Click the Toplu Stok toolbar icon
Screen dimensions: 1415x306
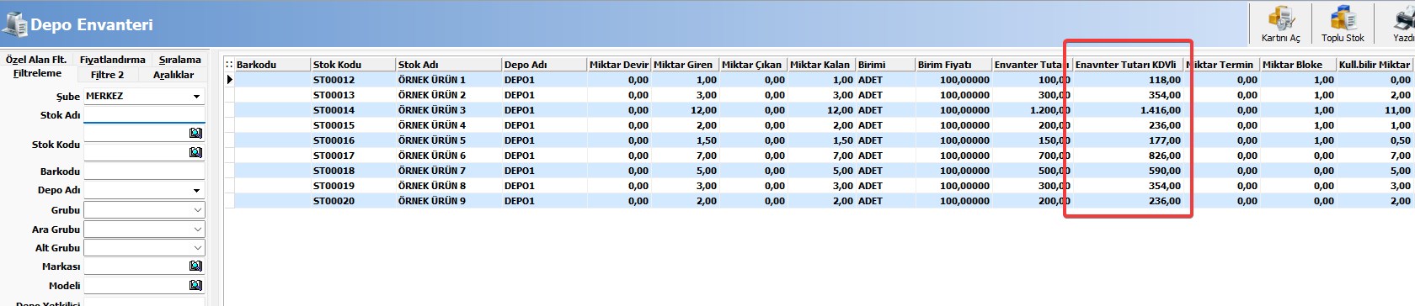point(1343,24)
